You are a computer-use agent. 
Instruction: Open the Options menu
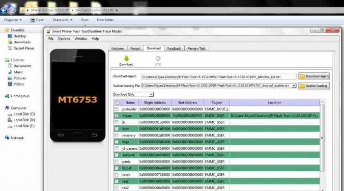pyautogui.click(x=64, y=39)
